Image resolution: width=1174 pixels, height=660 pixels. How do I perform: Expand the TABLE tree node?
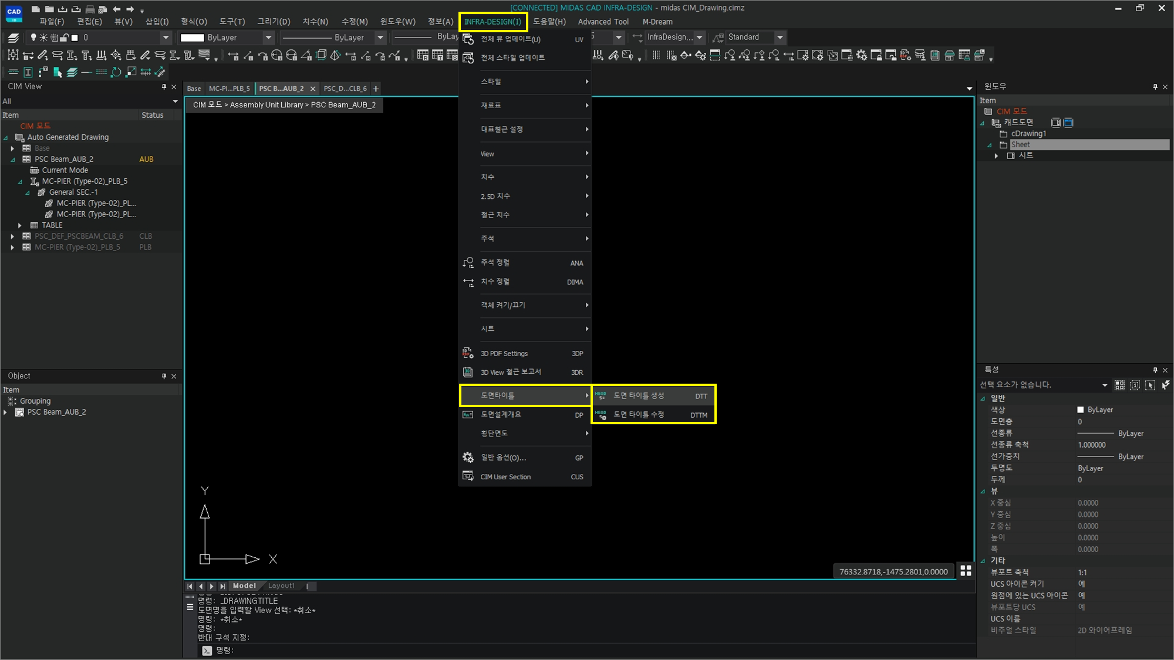(x=19, y=225)
